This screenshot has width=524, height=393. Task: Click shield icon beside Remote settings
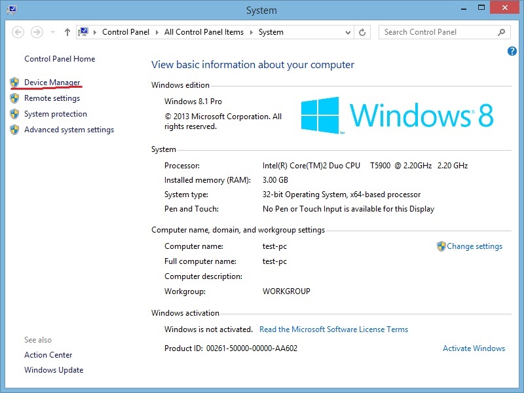(14, 98)
